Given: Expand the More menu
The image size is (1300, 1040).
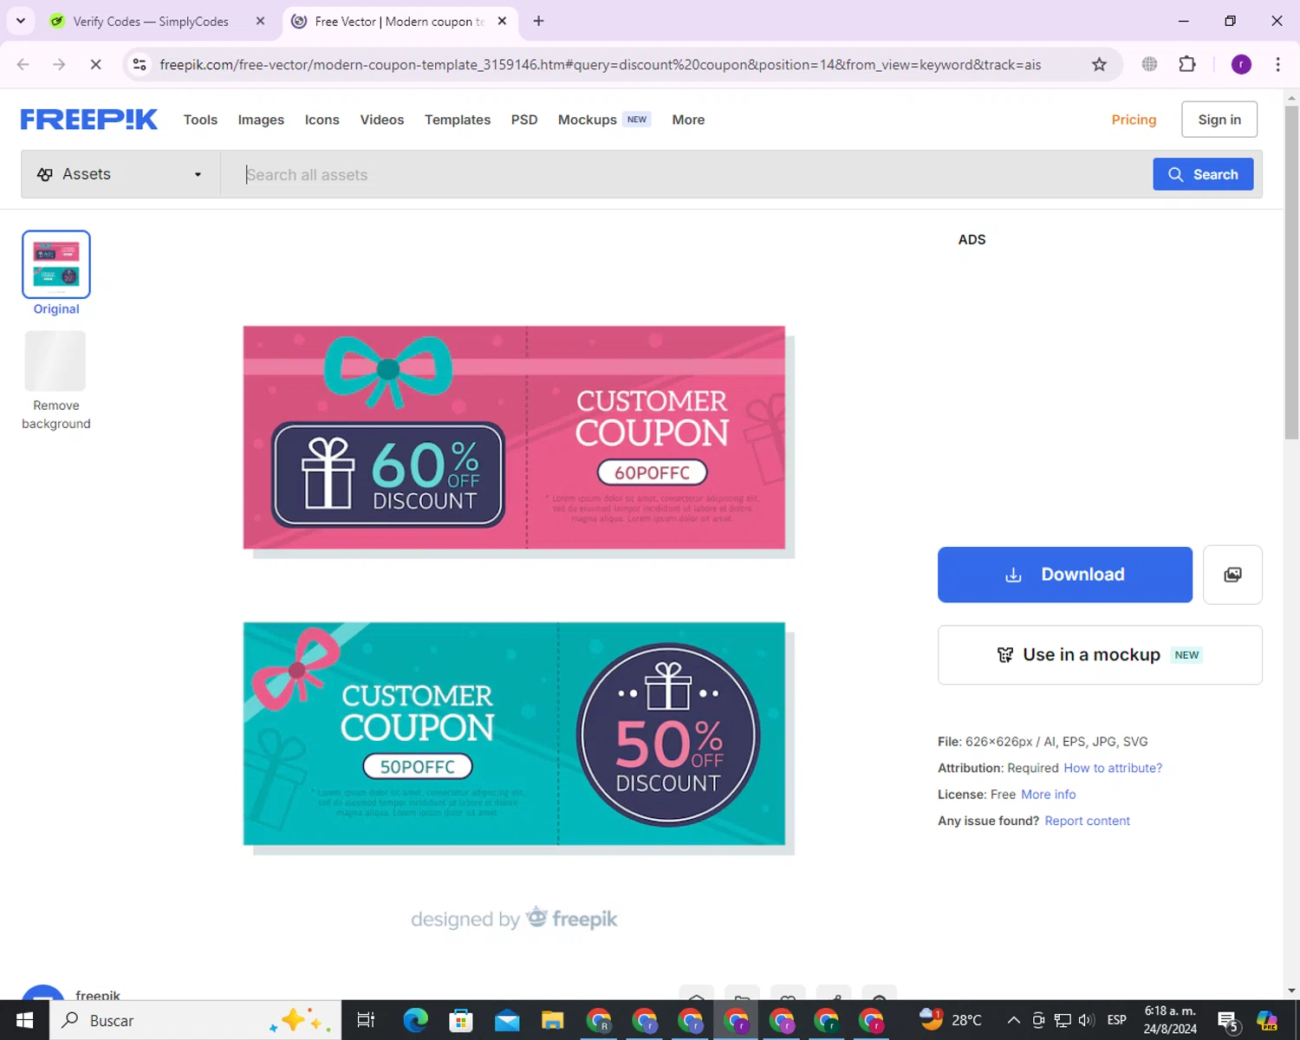Looking at the screenshot, I should [x=688, y=120].
